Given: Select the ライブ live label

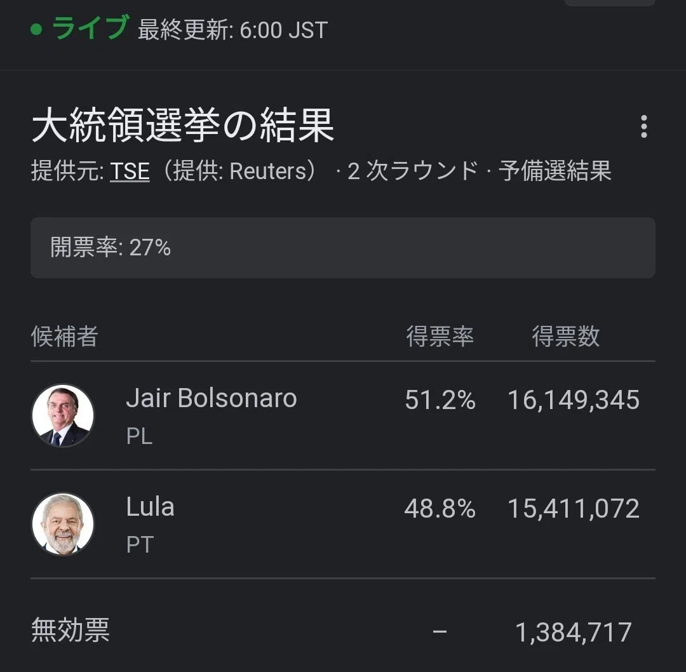Looking at the screenshot, I should [x=91, y=27].
